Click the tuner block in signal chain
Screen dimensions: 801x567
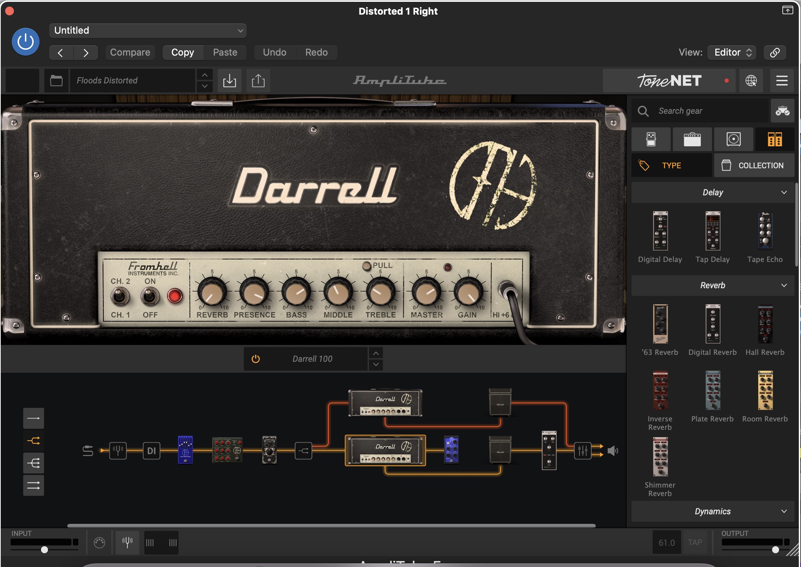[x=118, y=451]
